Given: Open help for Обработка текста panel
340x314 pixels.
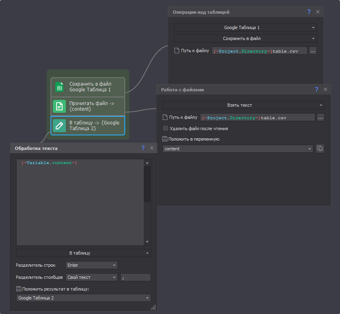Looking at the screenshot, I should coord(143,148).
